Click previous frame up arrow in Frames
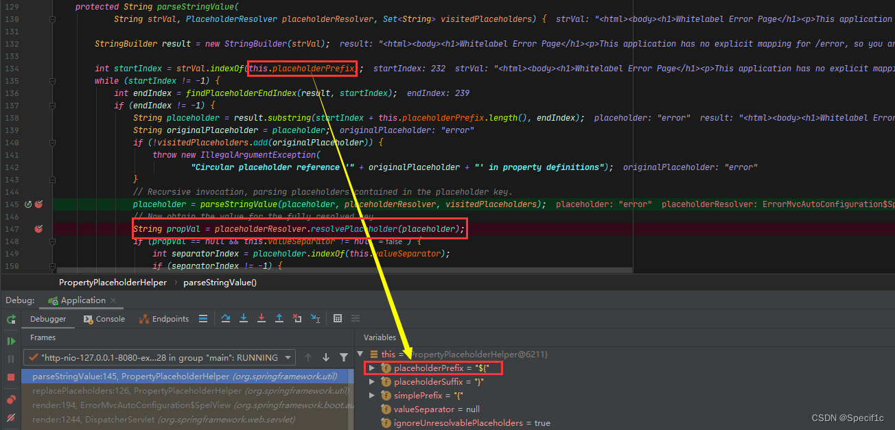Viewport: 895px width, 430px height. click(308, 357)
